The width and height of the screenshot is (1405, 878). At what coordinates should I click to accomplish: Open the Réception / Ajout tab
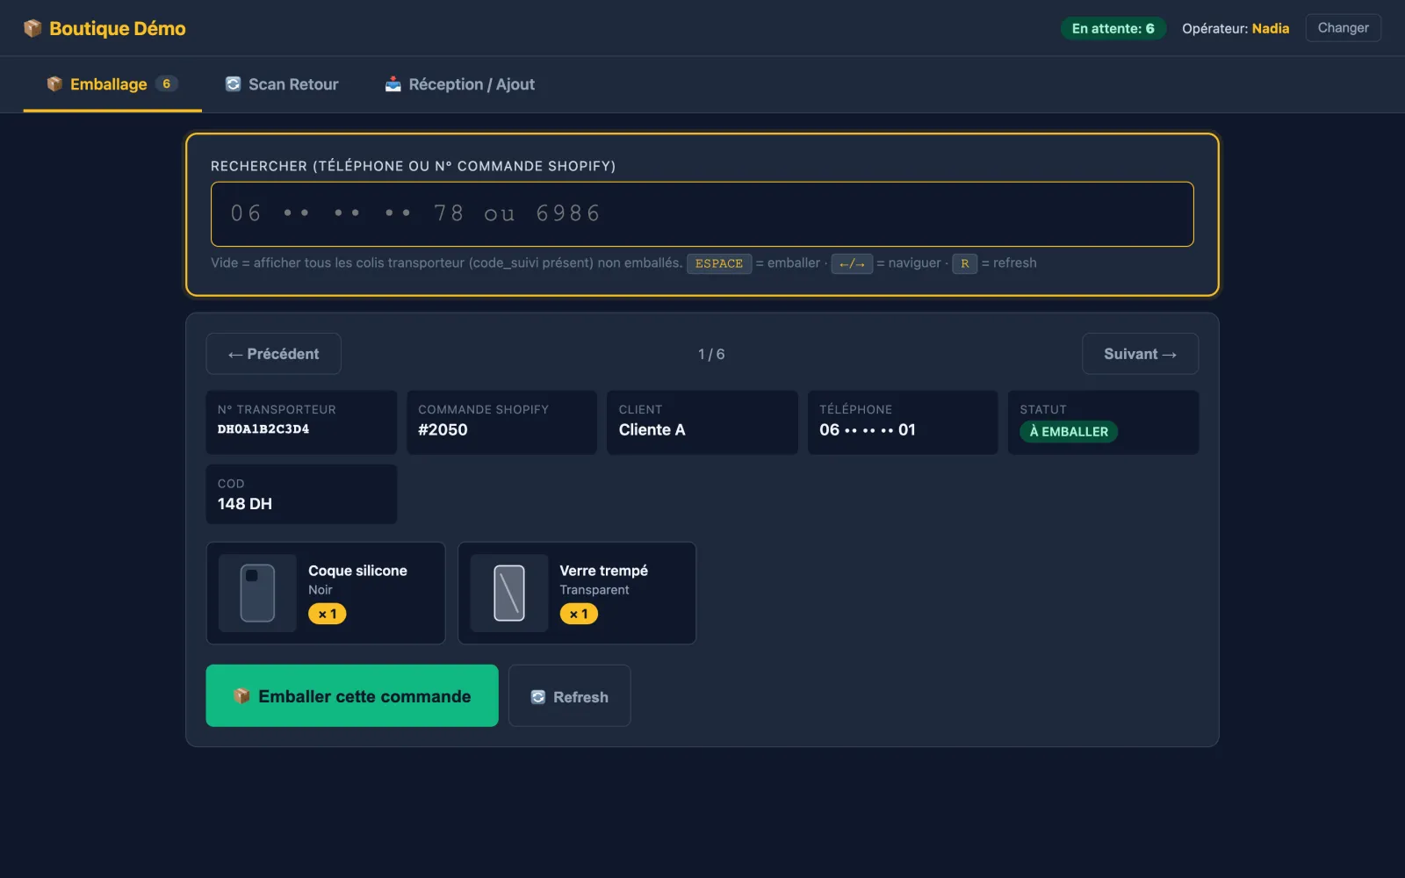459,84
